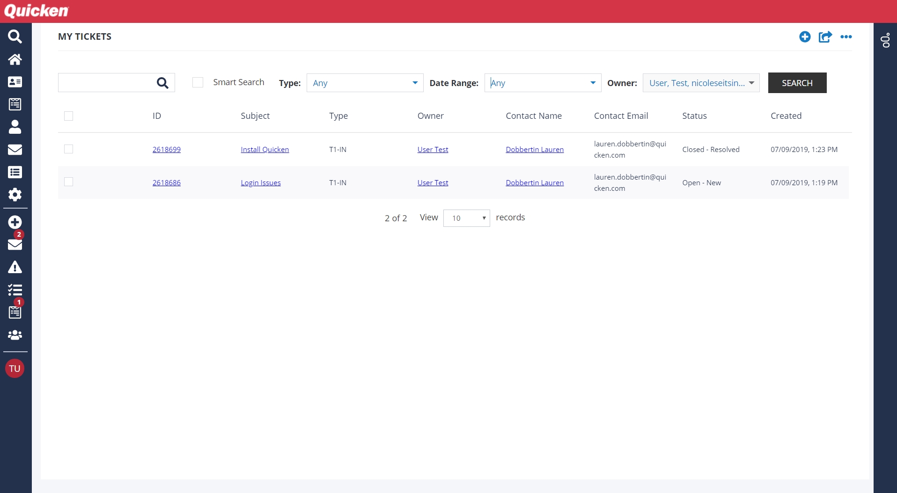Open the Date Range dropdown
Image resolution: width=897 pixels, height=493 pixels.
(542, 83)
